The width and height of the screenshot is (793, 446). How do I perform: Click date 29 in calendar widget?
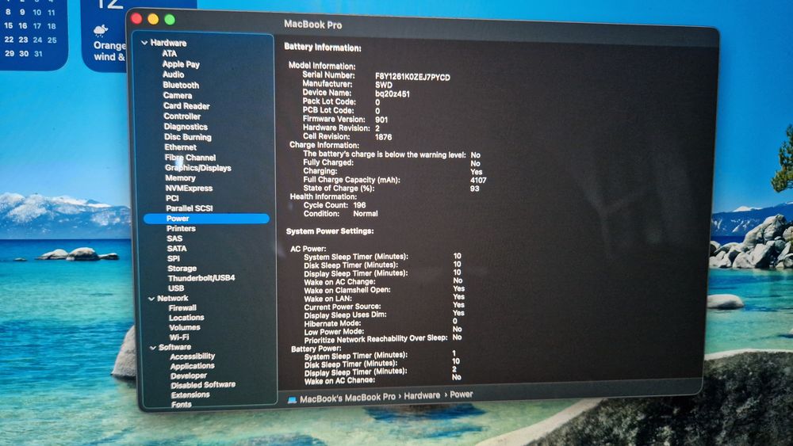9,53
